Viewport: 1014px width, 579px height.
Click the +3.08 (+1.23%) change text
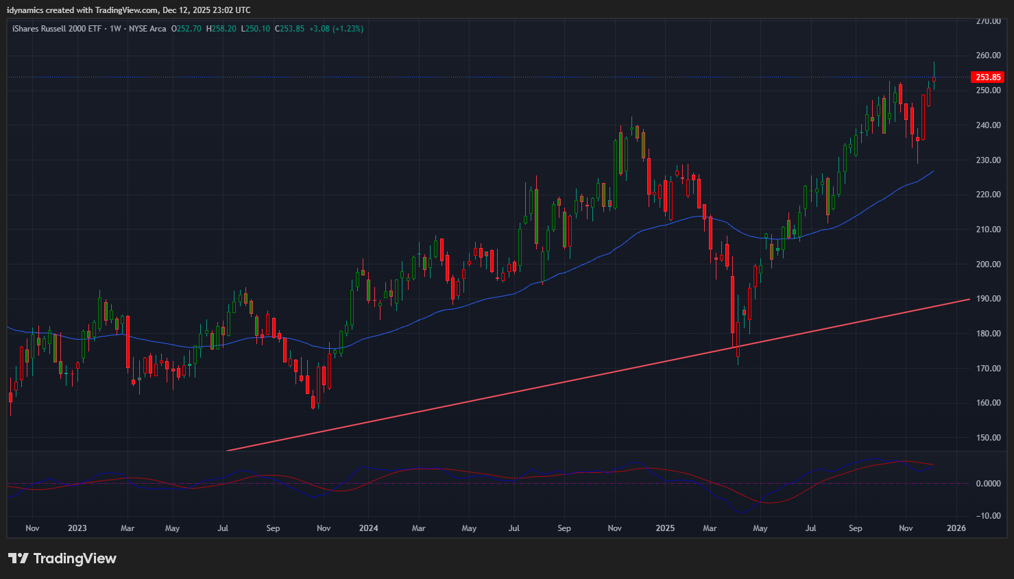[336, 29]
